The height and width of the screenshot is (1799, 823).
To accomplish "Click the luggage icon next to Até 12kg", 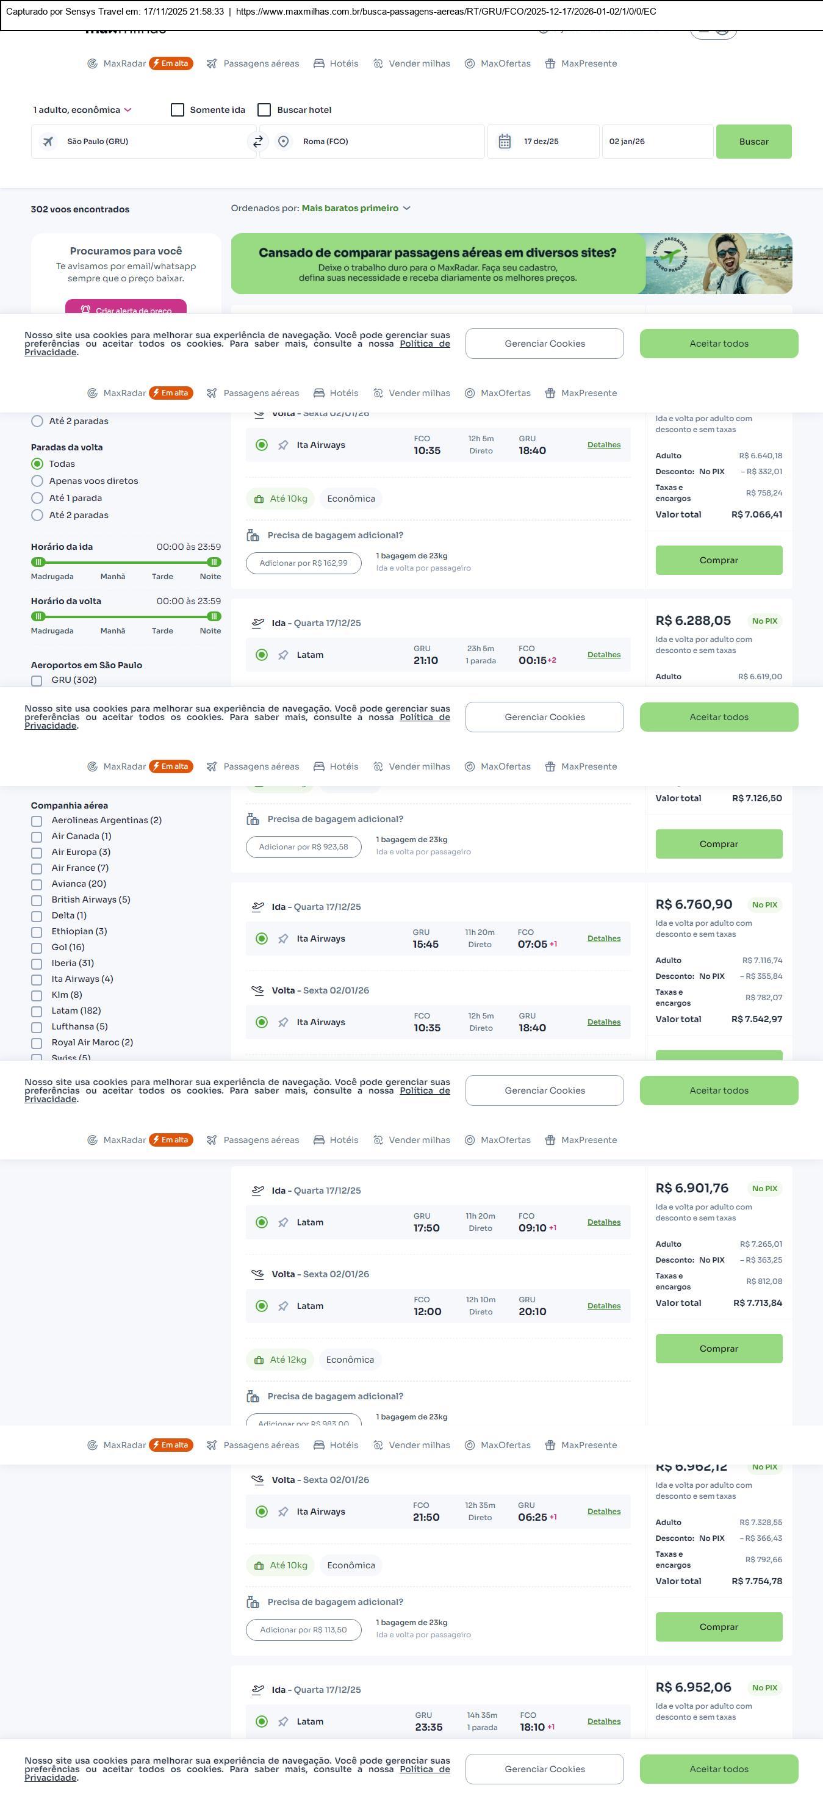I will pos(259,1360).
